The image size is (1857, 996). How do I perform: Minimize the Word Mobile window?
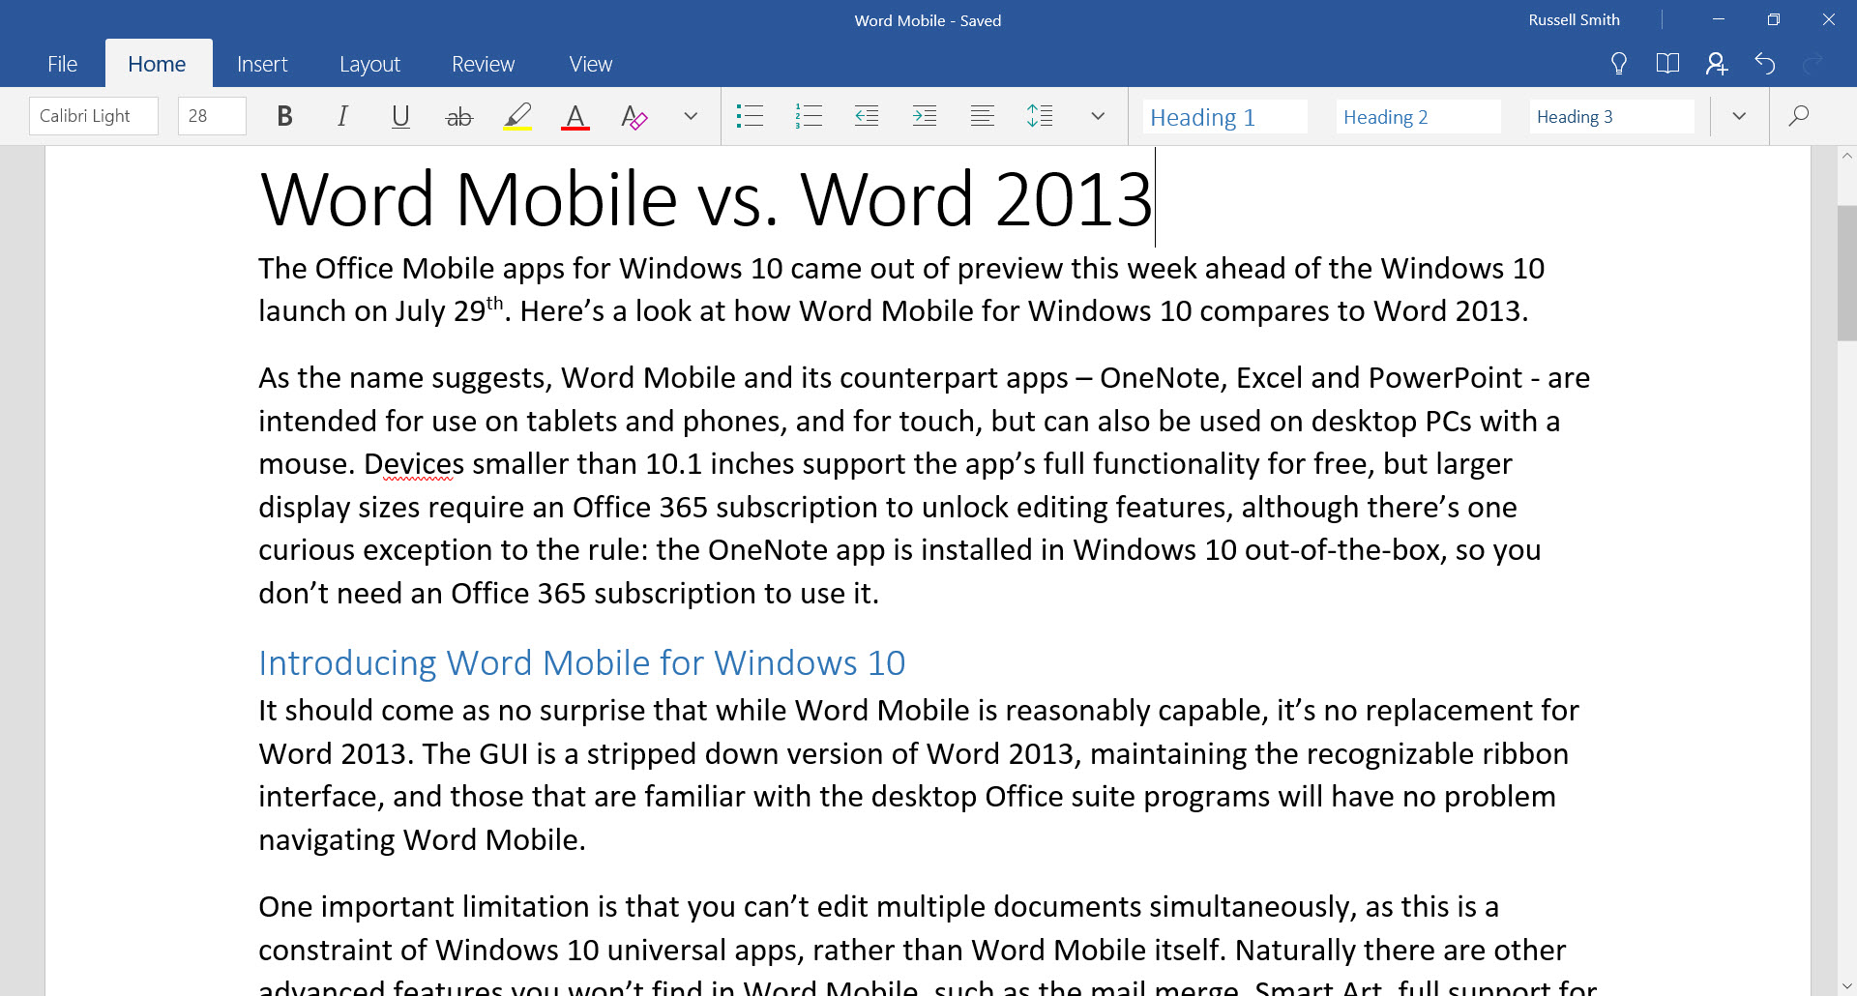[1719, 19]
